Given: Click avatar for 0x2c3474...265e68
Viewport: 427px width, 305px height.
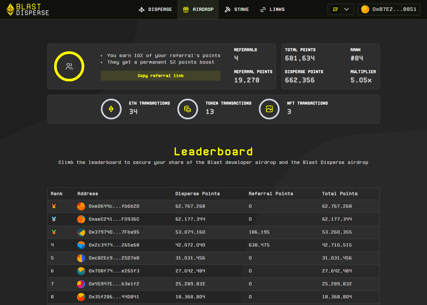Looking at the screenshot, I should (x=81, y=245).
